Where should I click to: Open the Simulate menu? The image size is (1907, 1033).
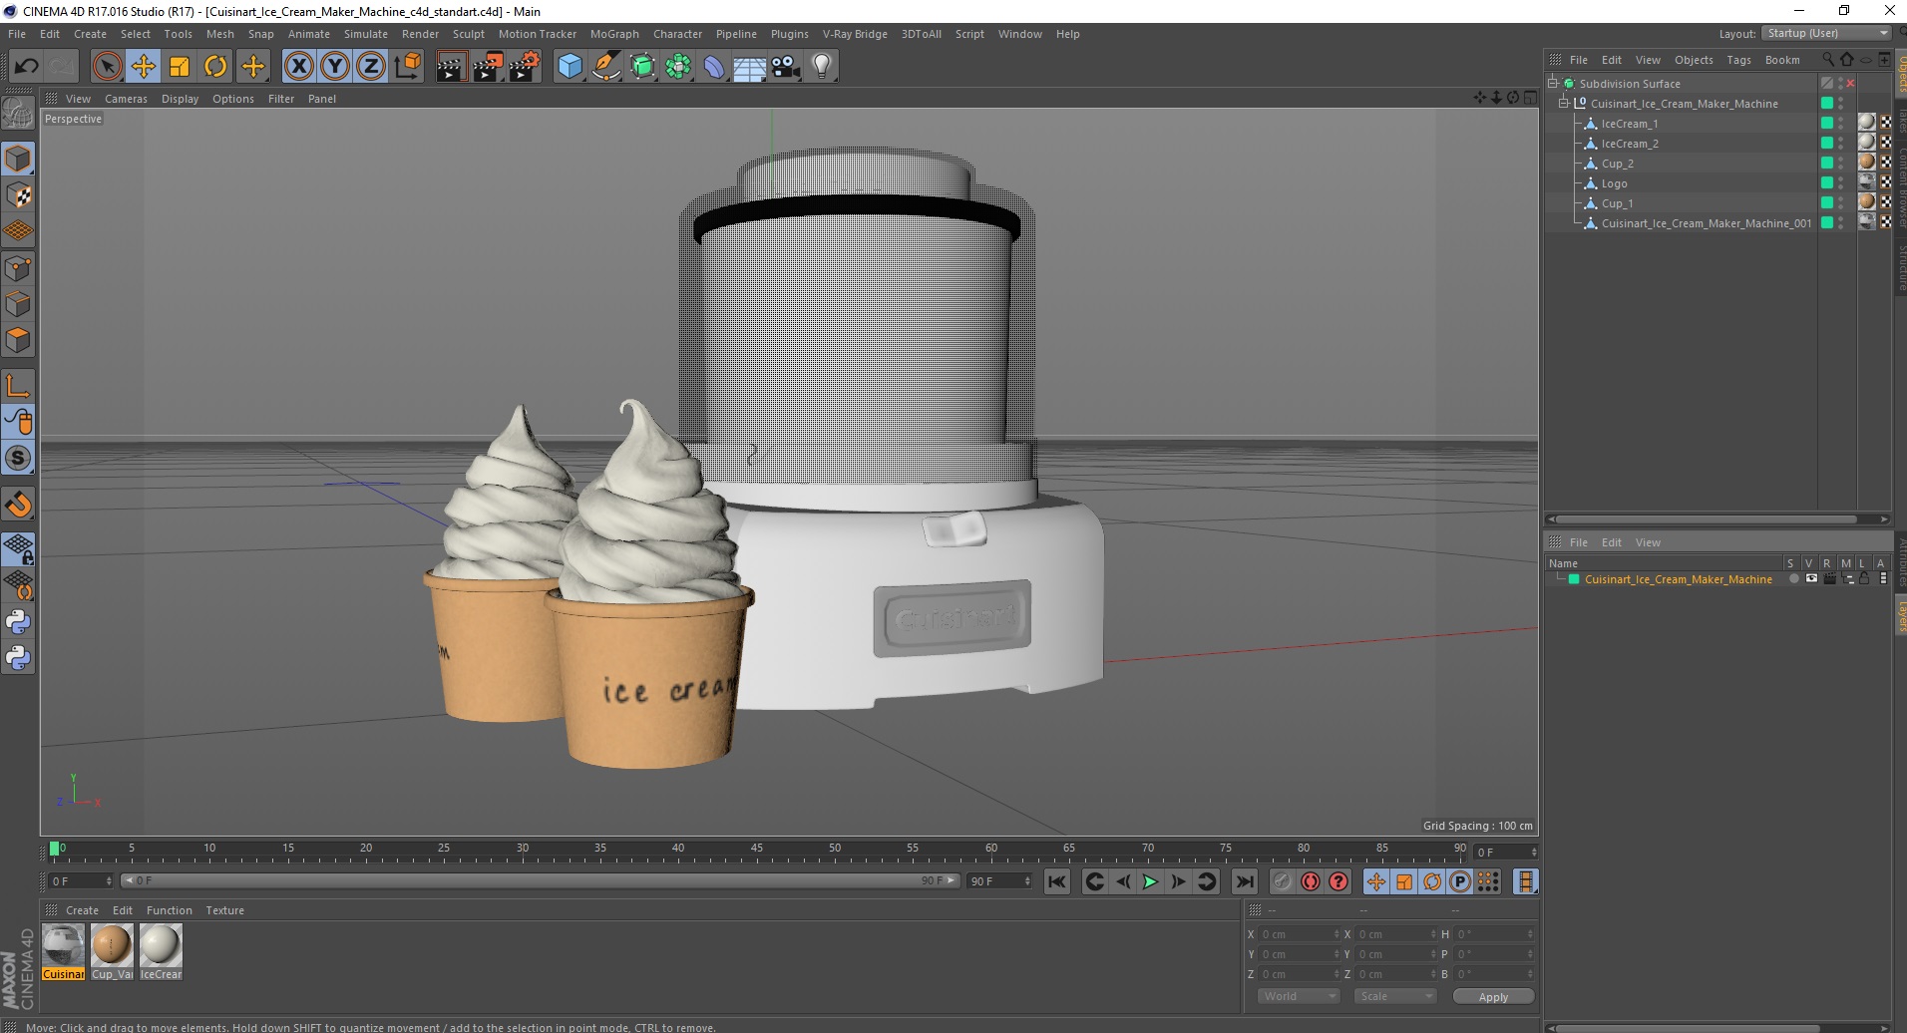[x=365, y=34]
